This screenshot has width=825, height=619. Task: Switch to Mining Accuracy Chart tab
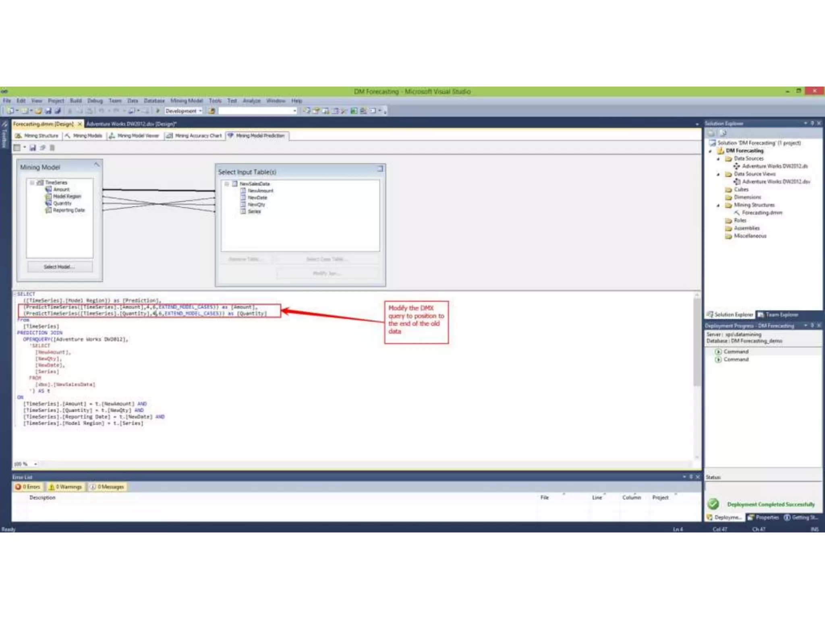(194, 136)
